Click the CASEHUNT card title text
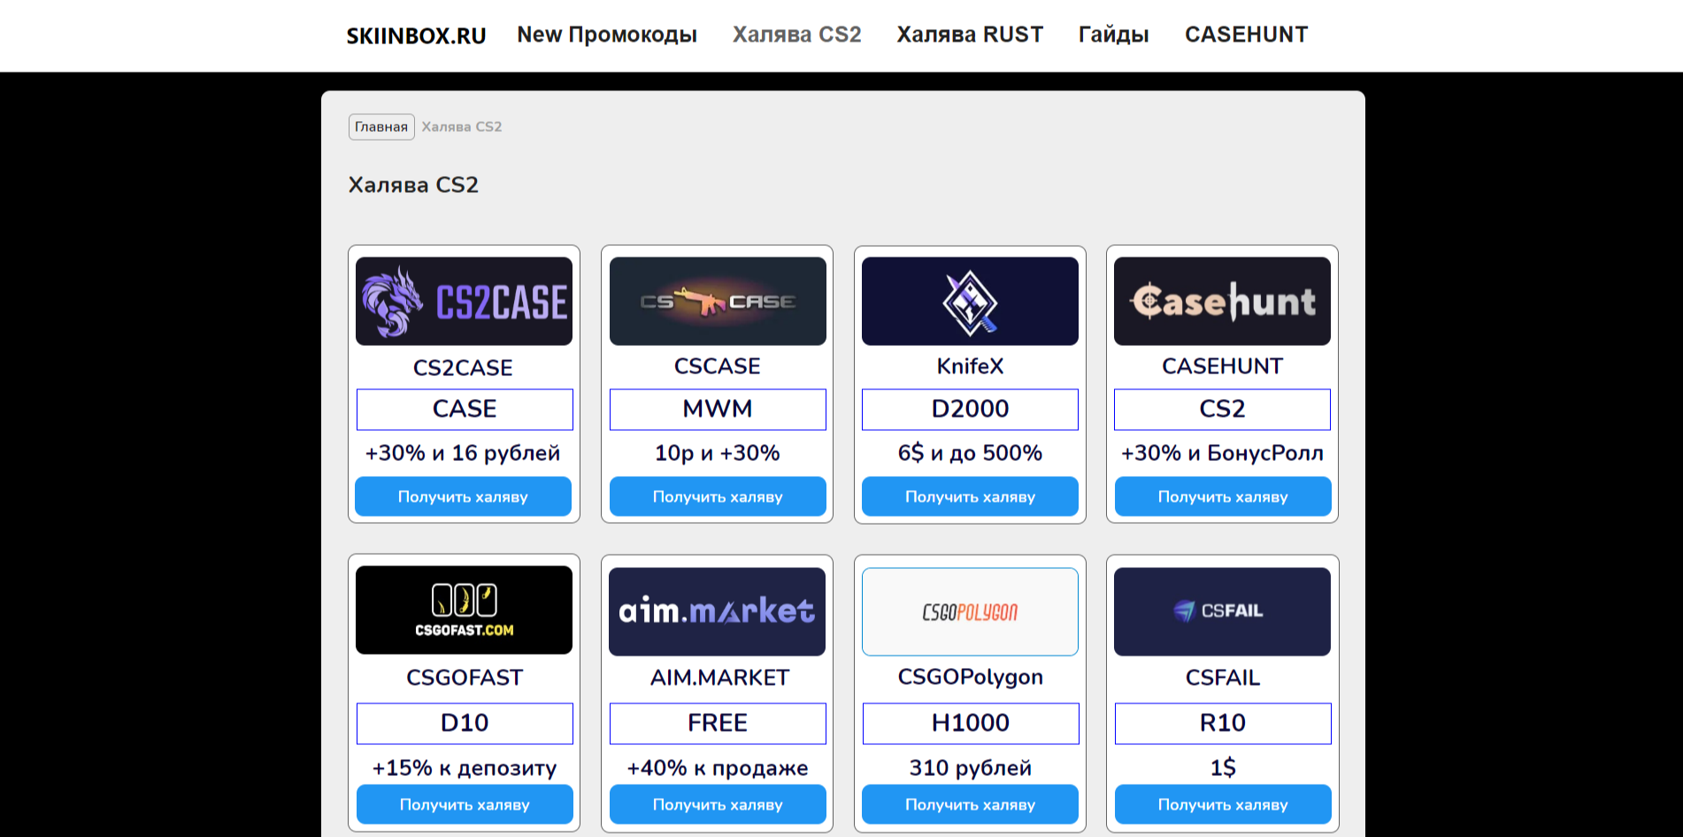The width and height of the screenshot is (1683, 837). [1222, 366]
